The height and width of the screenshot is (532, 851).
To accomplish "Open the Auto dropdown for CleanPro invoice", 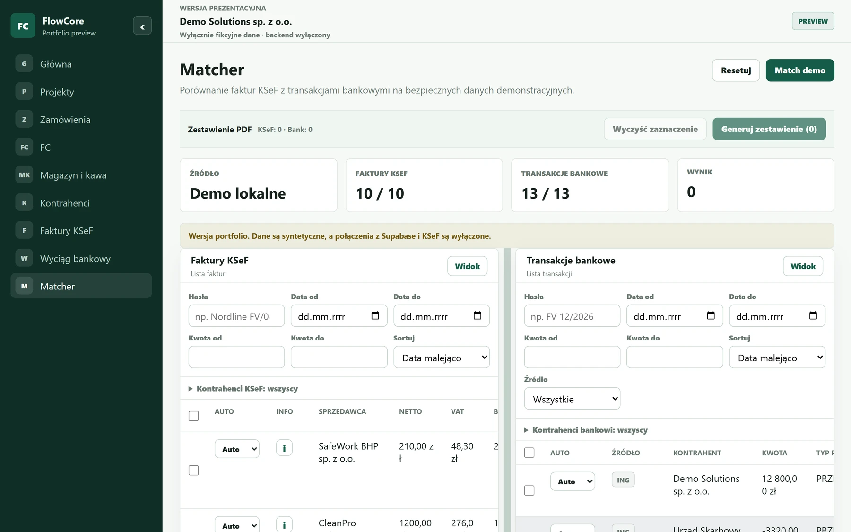I will [237, 524].
